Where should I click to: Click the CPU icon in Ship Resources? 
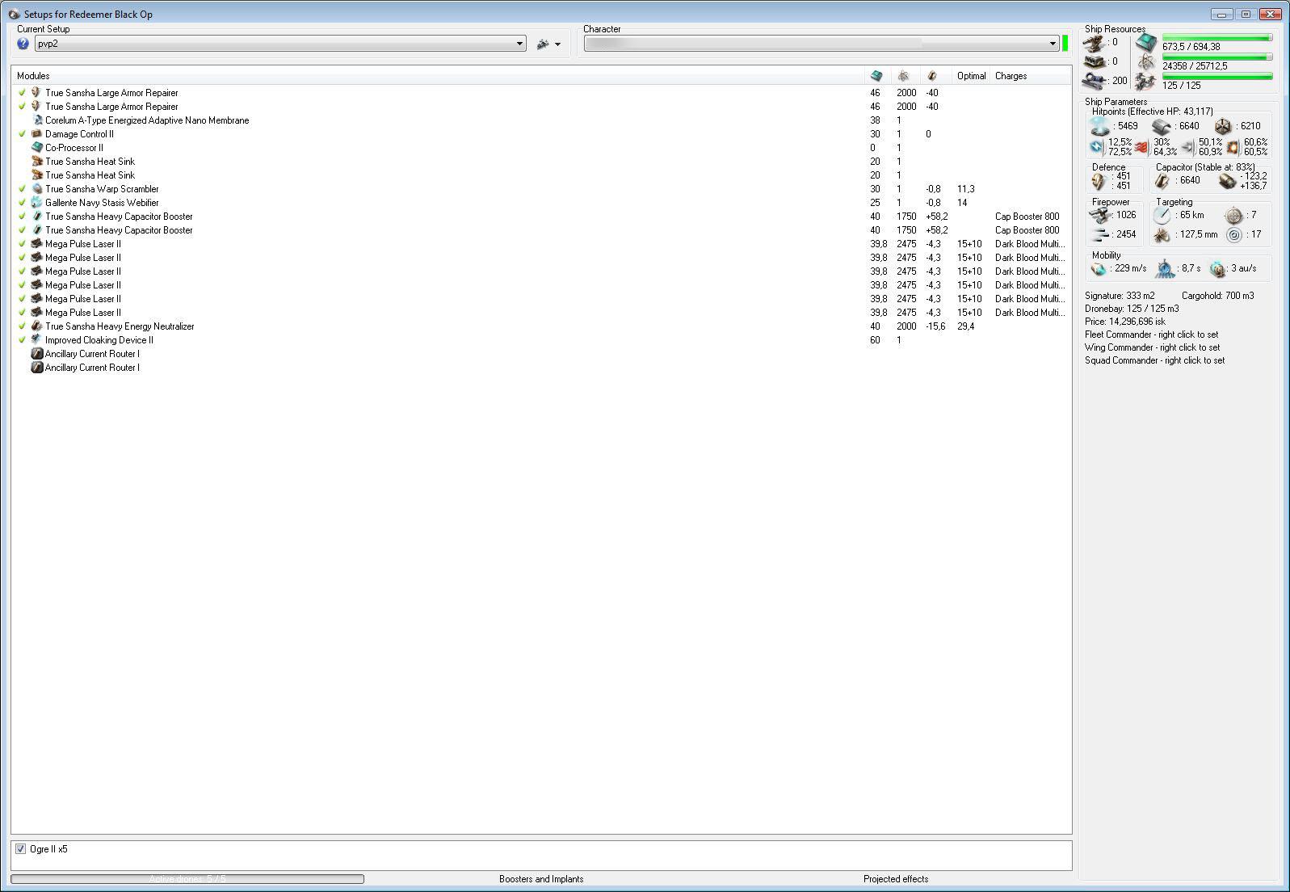tap(1146, 42)
